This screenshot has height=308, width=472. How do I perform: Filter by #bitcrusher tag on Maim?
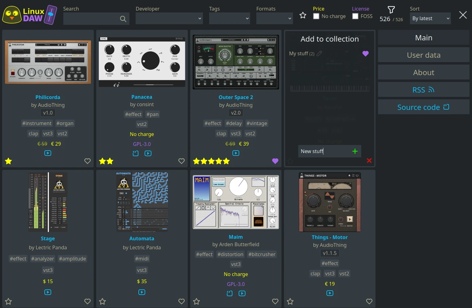[262, 254]
